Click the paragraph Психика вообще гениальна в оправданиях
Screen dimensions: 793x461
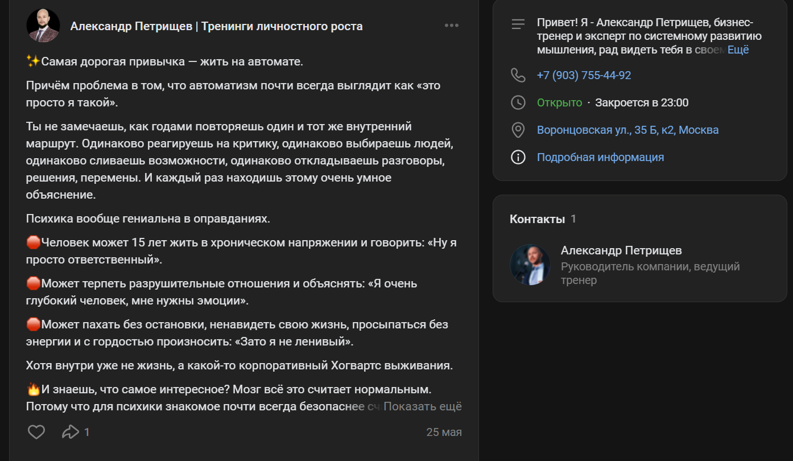point(148,219)
